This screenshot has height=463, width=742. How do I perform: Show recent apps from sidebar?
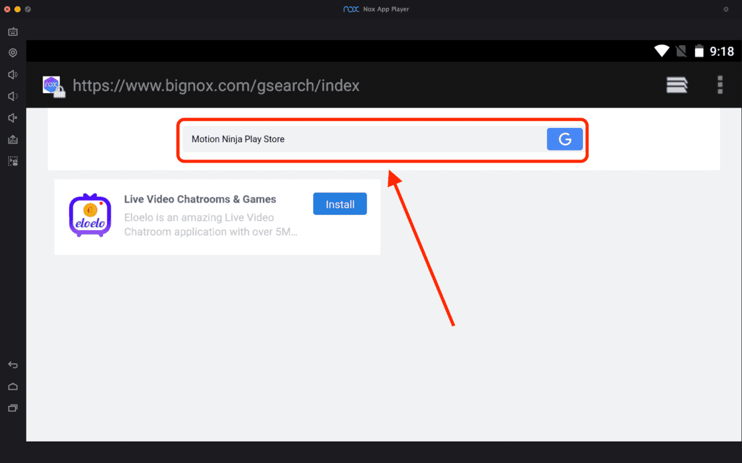(13, 408)
